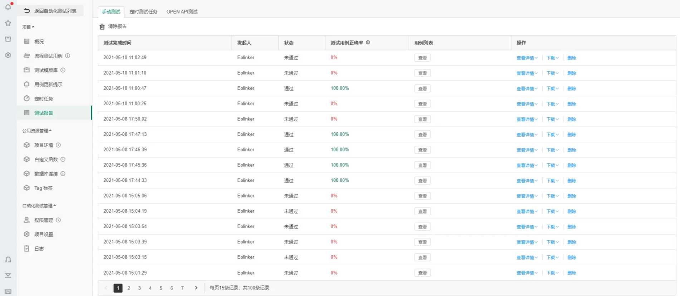Click the 项目环境 cube icon
This screenshot has height=296, width=680.
[x=26, y=145]
